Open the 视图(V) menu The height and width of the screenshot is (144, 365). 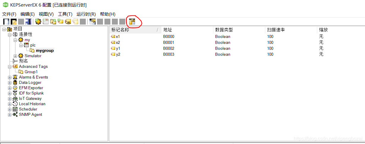(x=46, y=14)
